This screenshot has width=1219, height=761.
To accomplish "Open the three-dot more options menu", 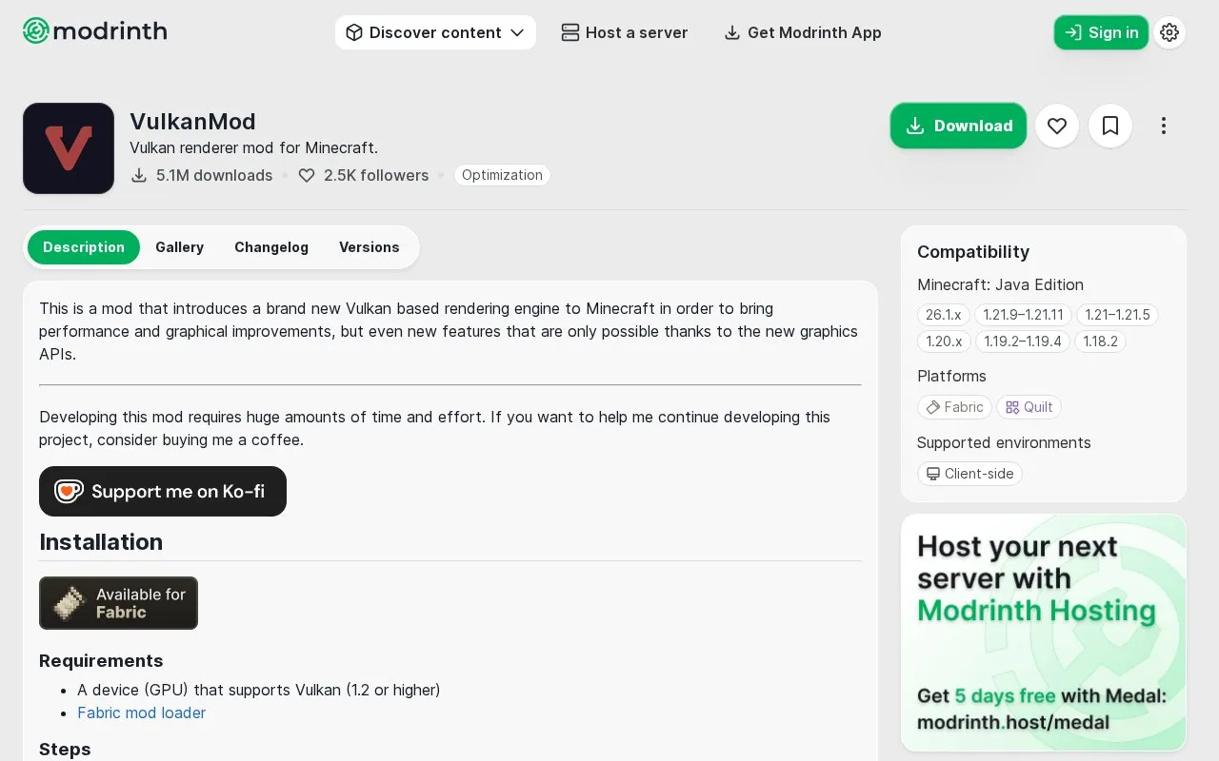I will point(1164,126).
